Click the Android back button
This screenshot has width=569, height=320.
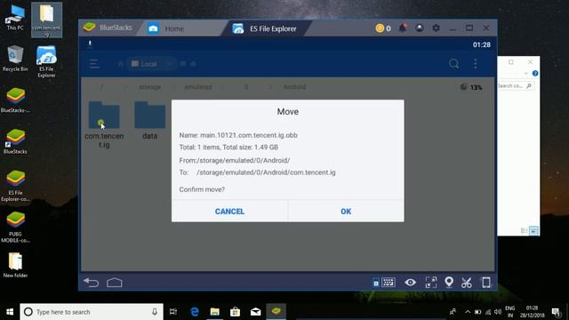[91, 282]
